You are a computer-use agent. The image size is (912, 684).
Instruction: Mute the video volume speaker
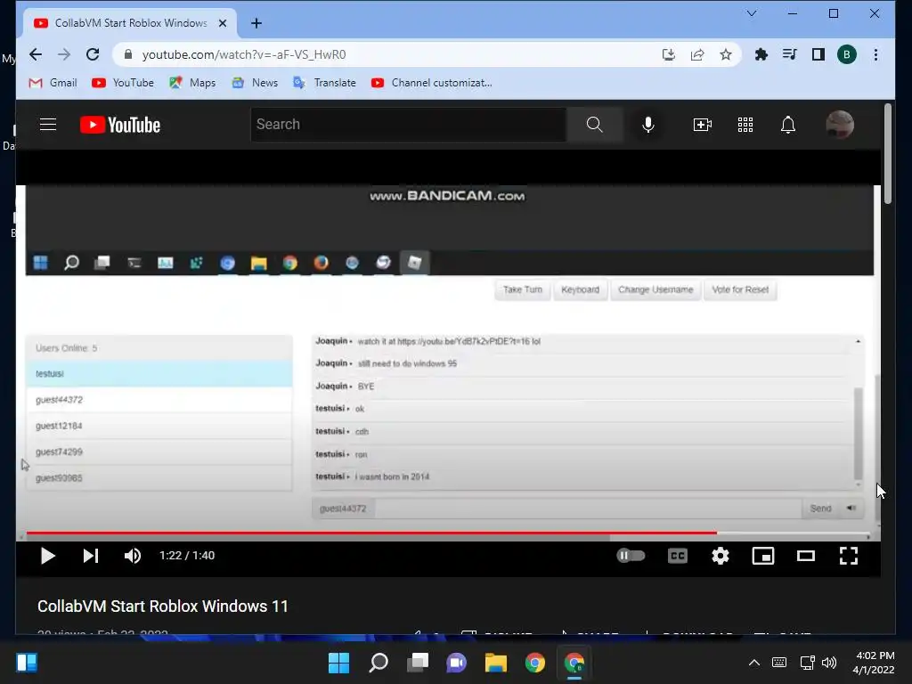pos(132,556)
